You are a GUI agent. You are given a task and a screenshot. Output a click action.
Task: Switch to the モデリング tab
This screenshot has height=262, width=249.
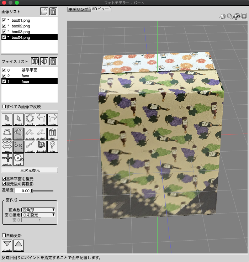[78, 10]
